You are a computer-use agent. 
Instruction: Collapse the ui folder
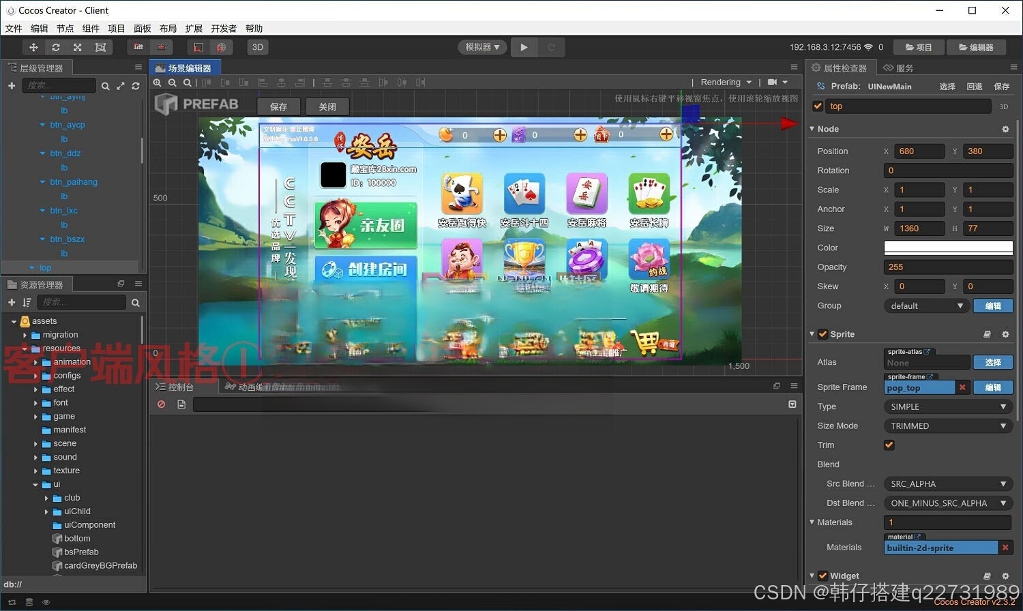(35, 485)
